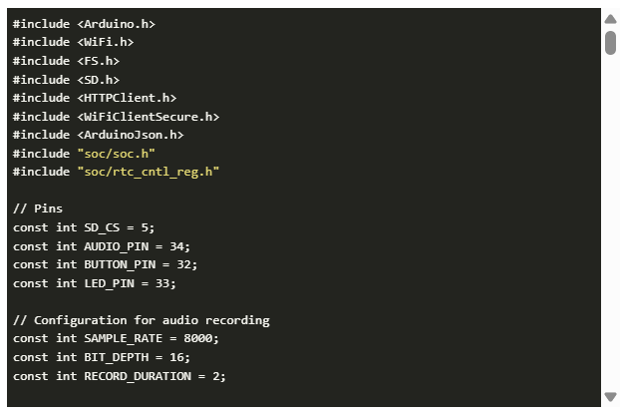625x415 pixels.
Task: Click the SD.h include line
Action: [66, 80]
